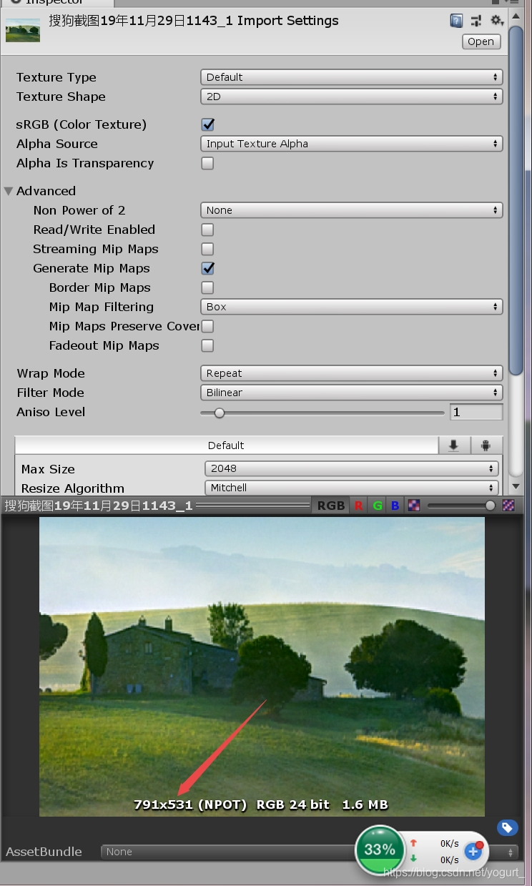Open the help reference book icon
This screenshot has width=532, height=886.
click(x=456, y=21)
